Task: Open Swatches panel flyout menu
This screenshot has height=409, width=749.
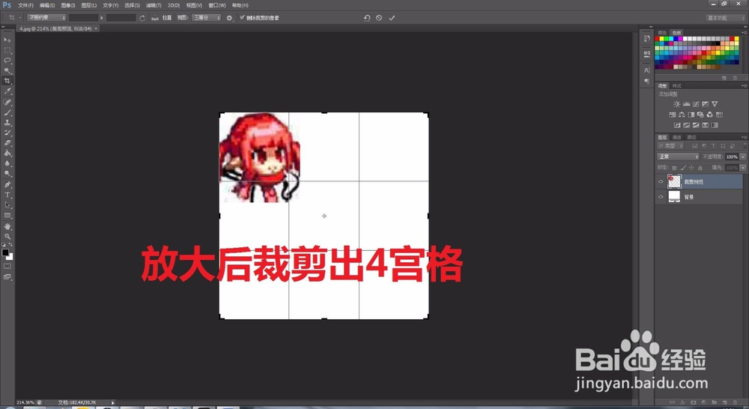Action: (745, 33)
